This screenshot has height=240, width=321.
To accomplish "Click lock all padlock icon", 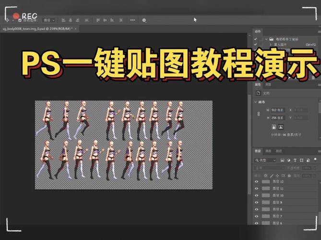I will [289, 176].
